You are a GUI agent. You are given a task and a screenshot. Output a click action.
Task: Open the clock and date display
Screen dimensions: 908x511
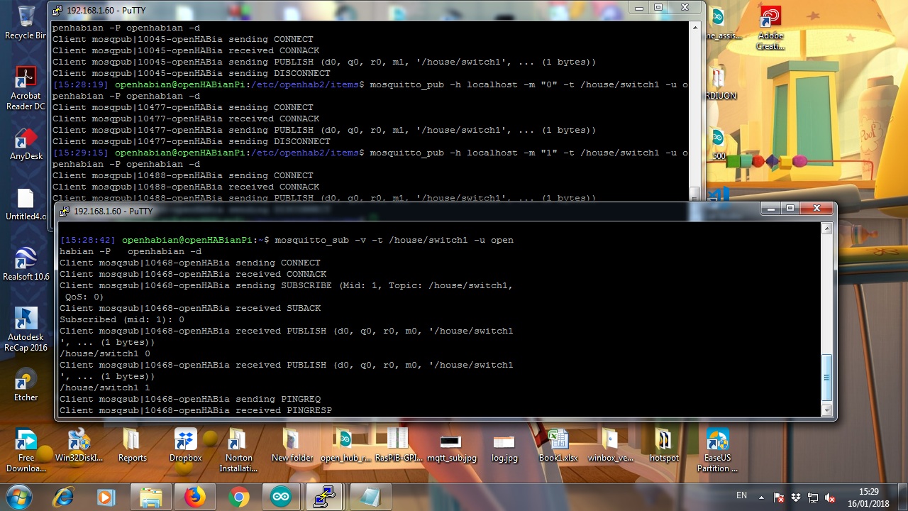[x=868, y=497]
